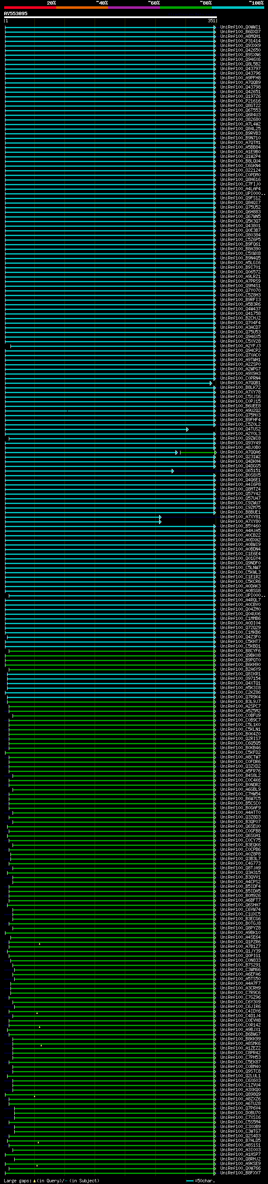
Task: Click the alignment arrow end of A7QQB1 row
Action: pos(211,383)
